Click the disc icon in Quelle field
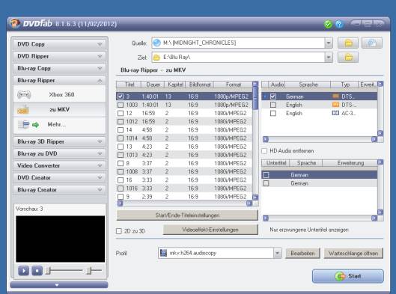The width and height of the screenshot is (396, 294). point(157,43)
